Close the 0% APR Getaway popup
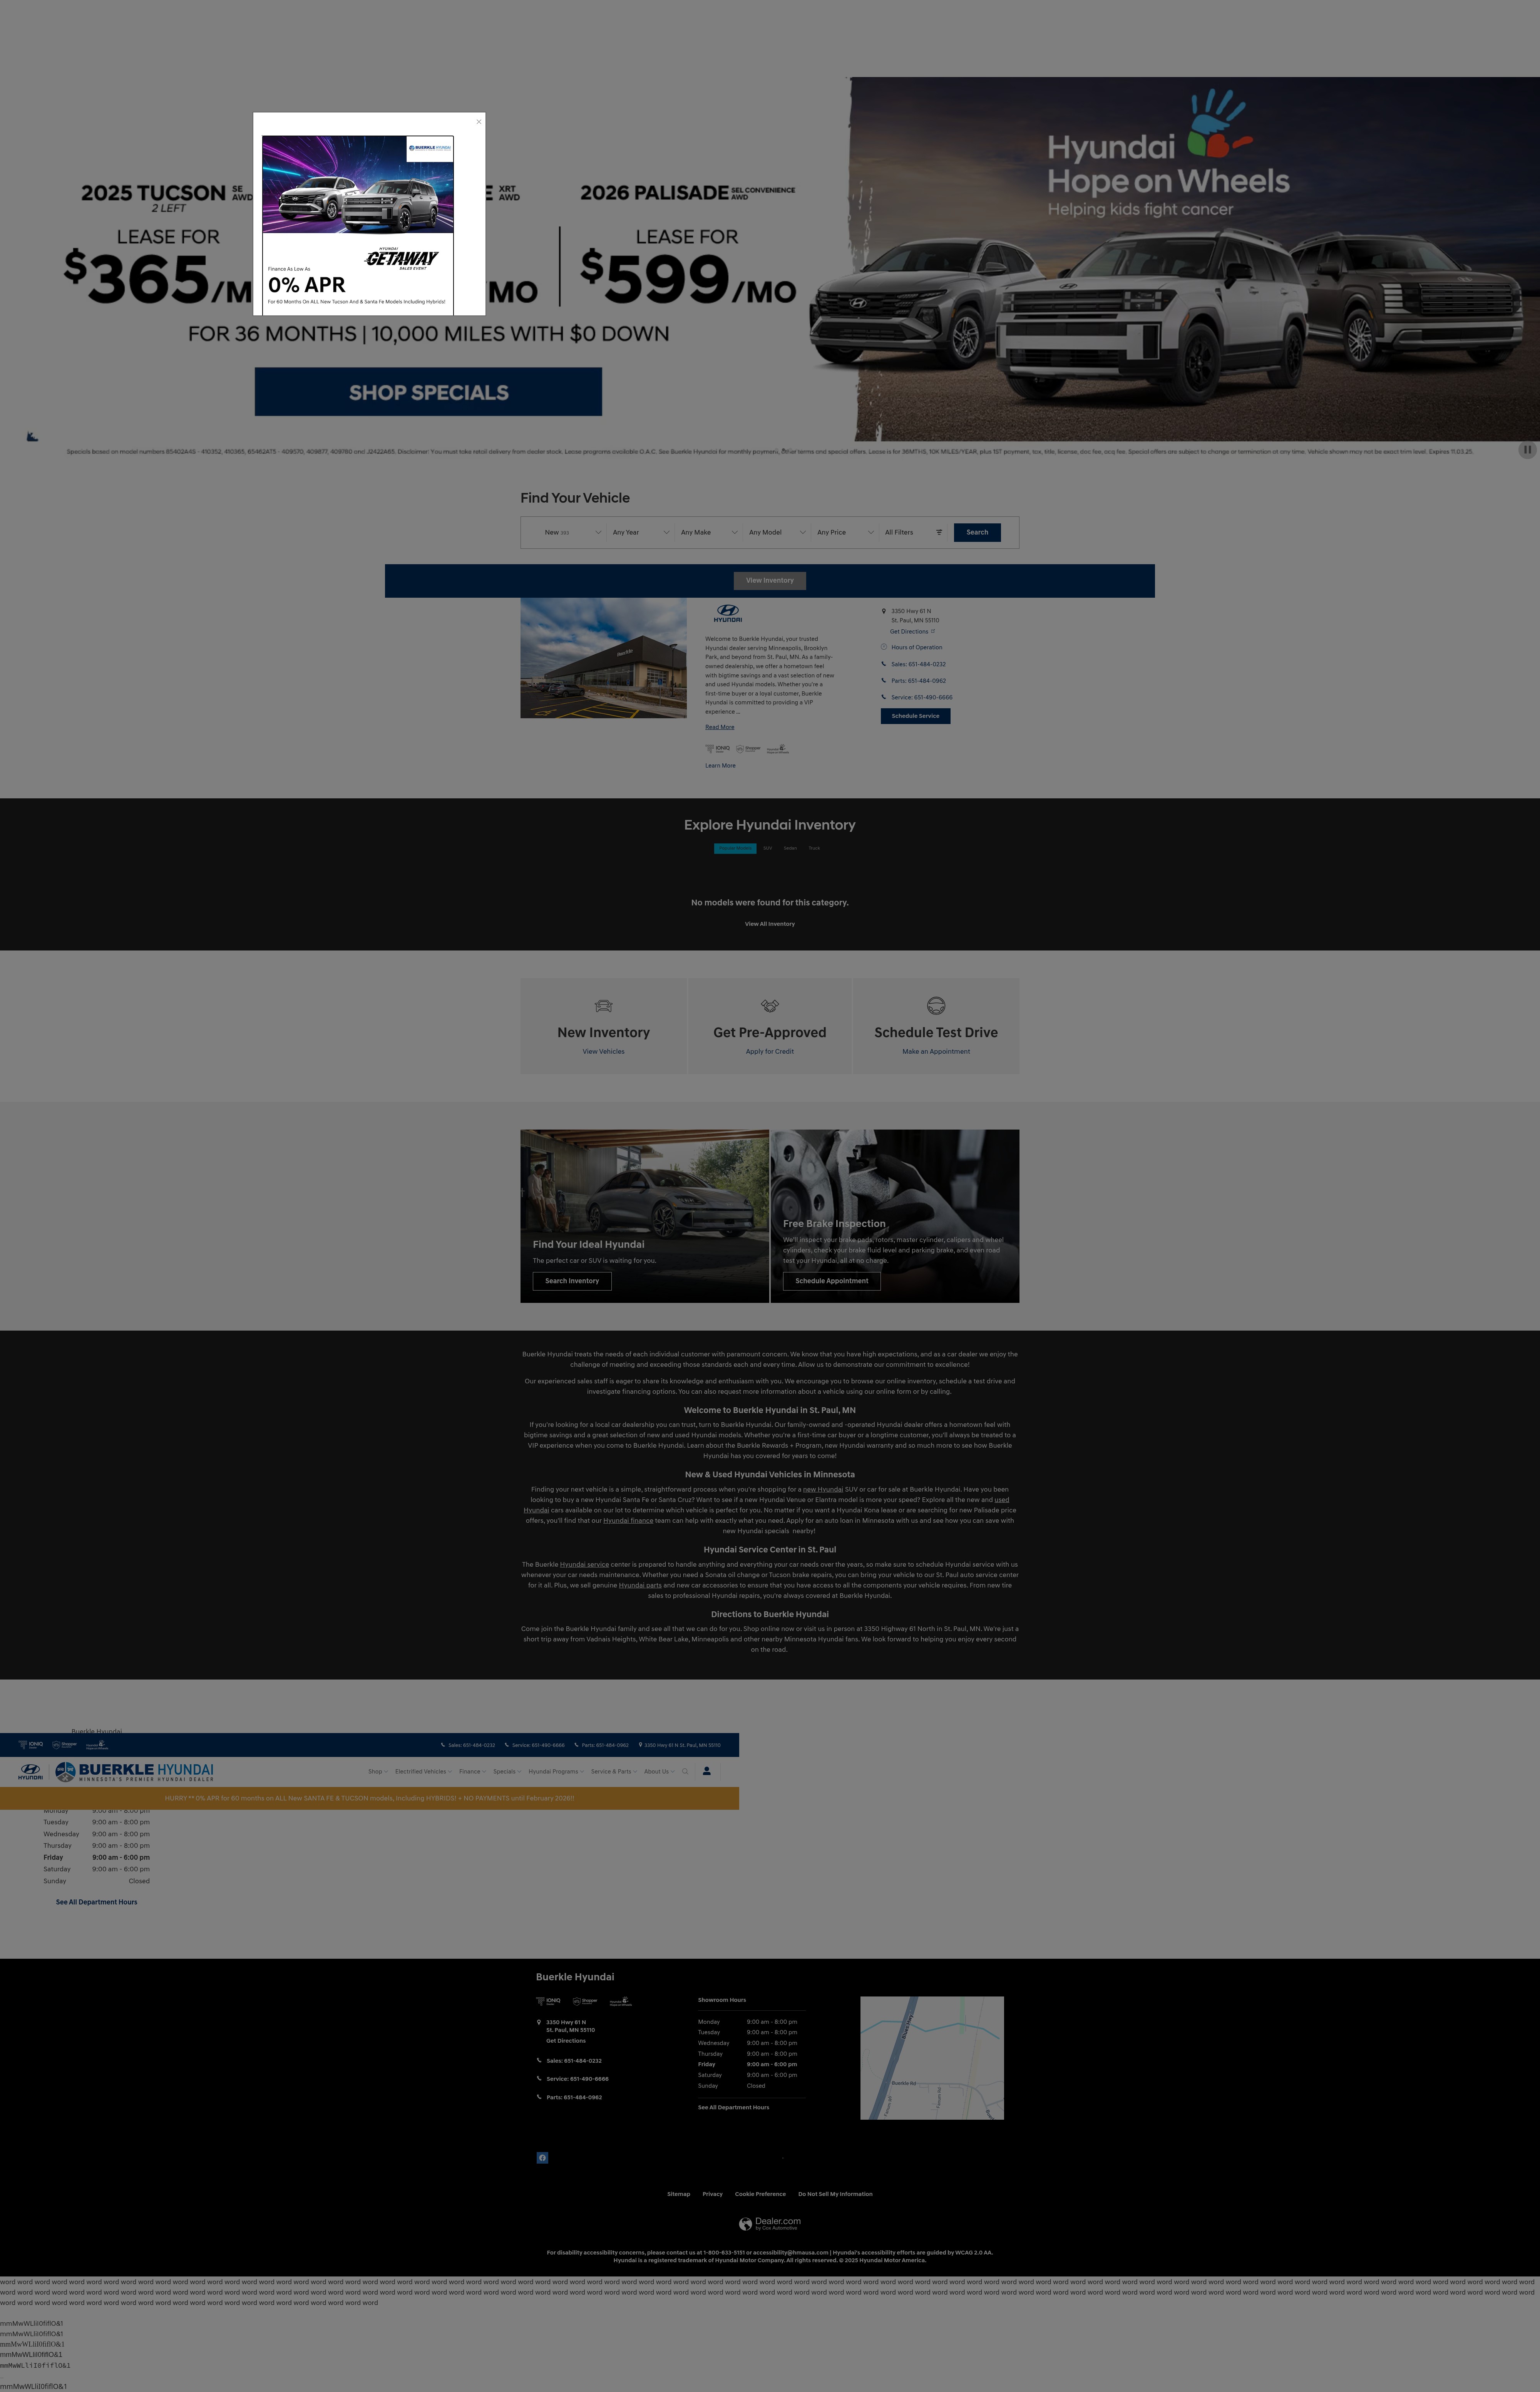This screenshot has height=2392, width=1540. 479,122
